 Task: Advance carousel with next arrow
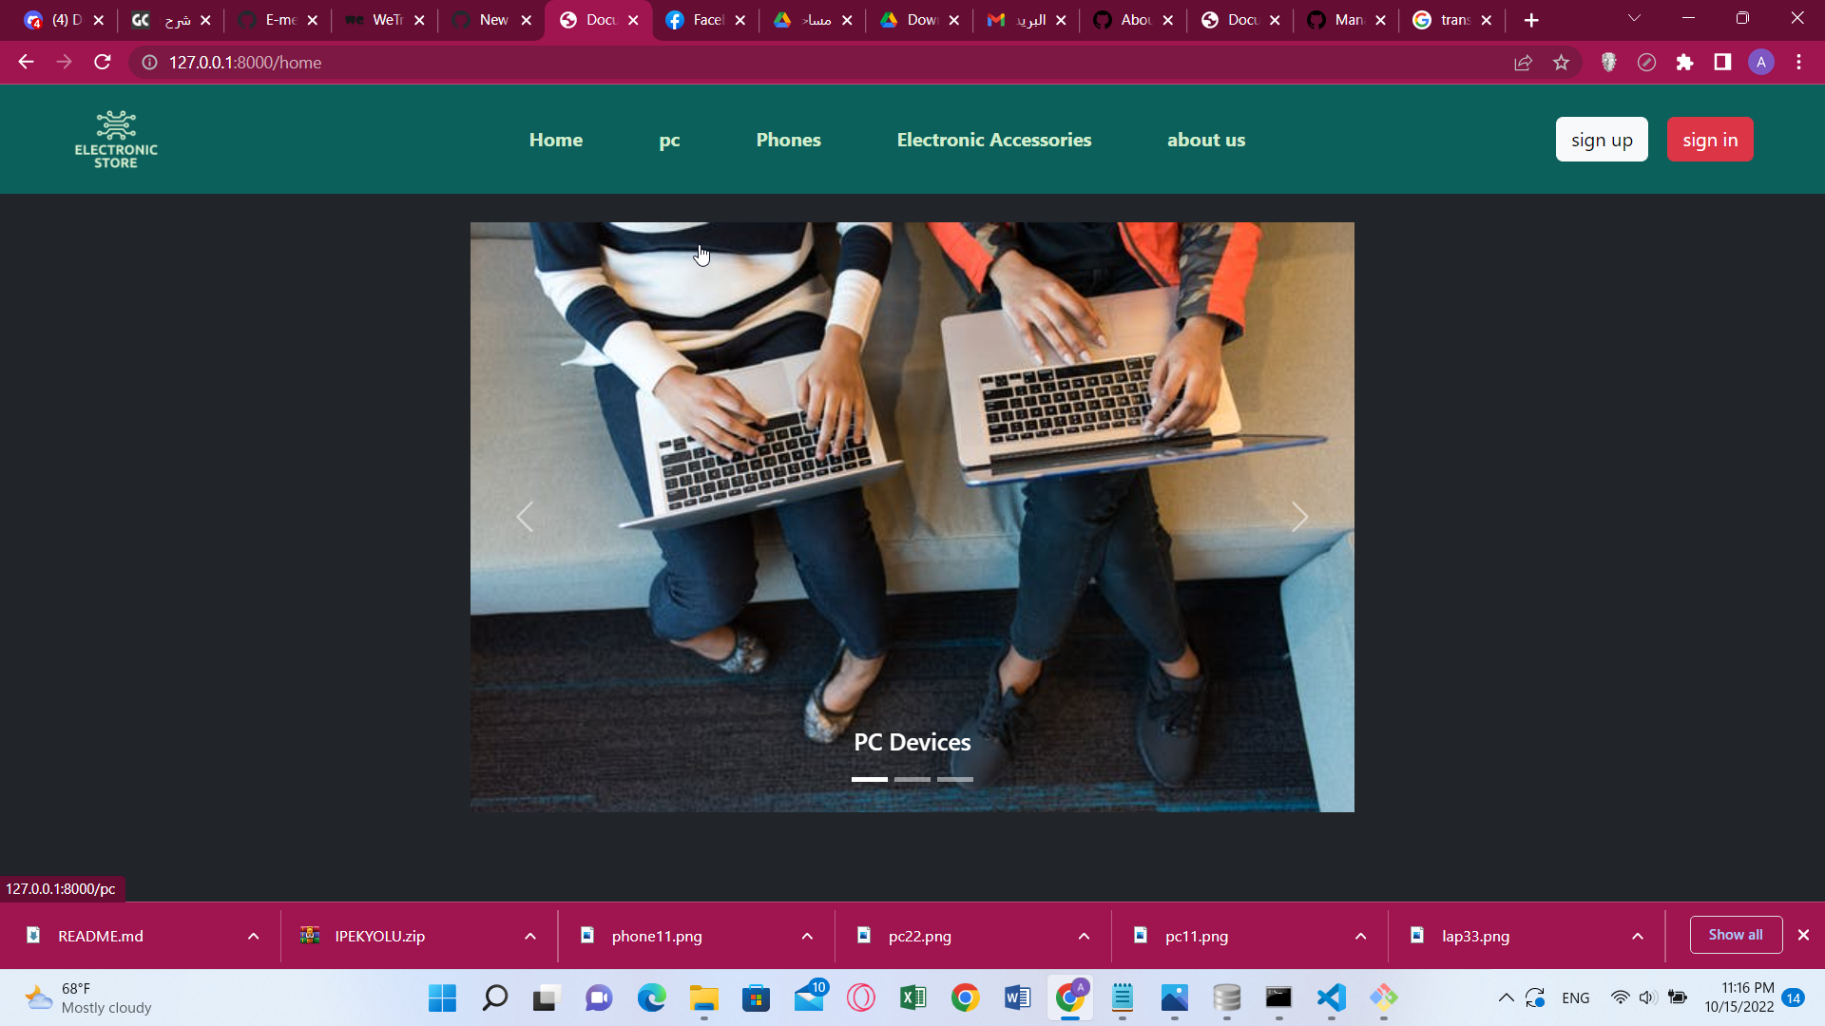pyautogui.click(x=1299, y=517)
